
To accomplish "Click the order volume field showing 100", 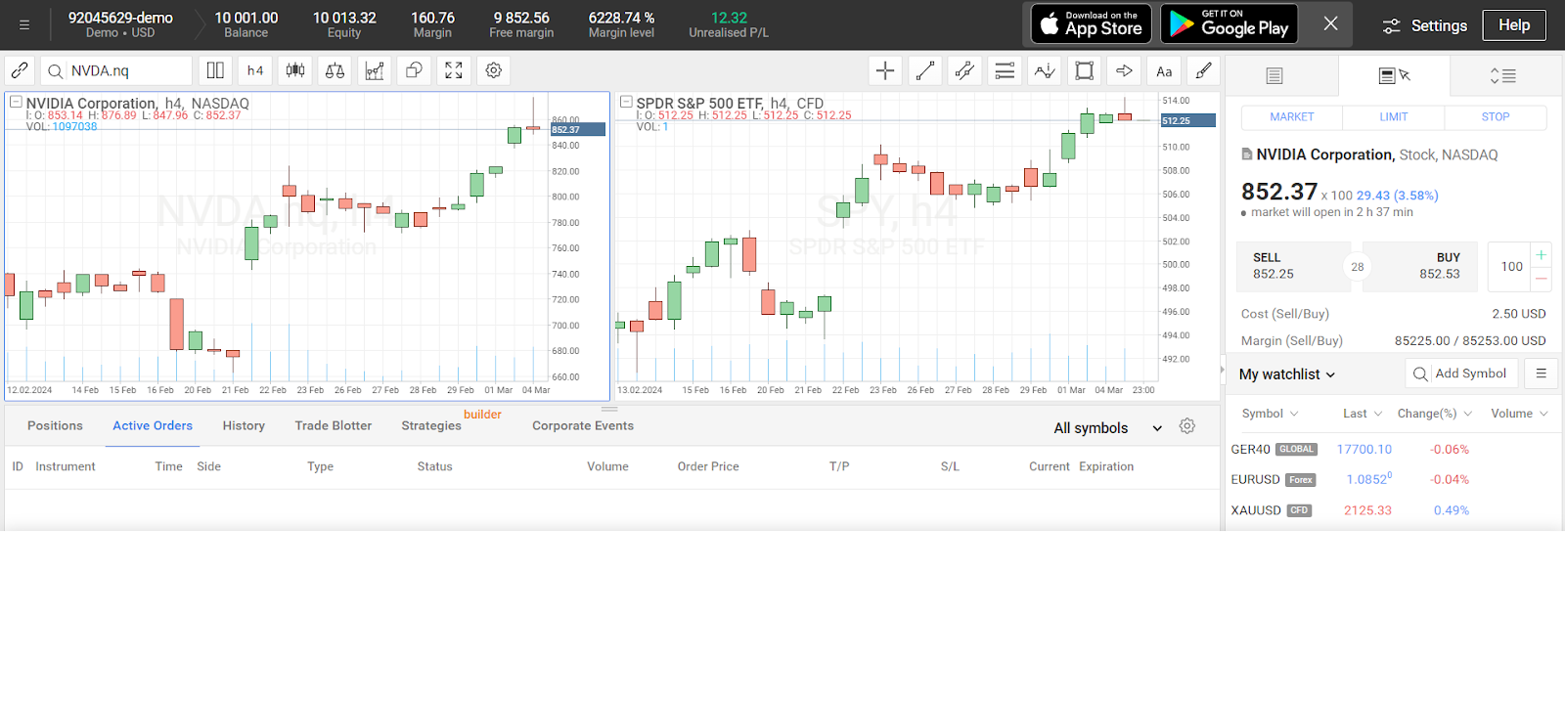I will pos(1511,266).
